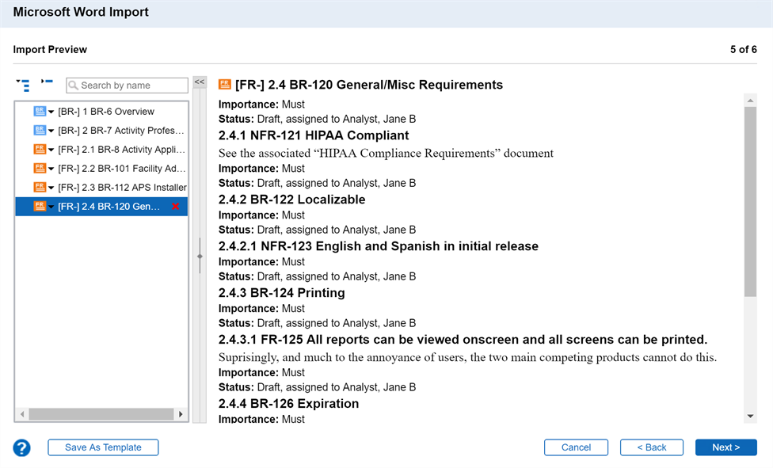
Task: Collapse the left panel with << button
Action: click(200, 82)
